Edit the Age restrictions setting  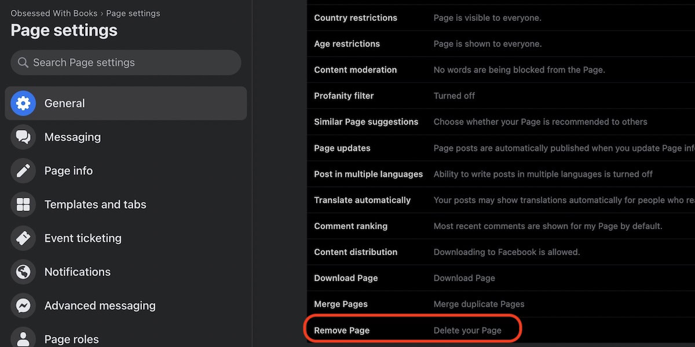[347, 44]
